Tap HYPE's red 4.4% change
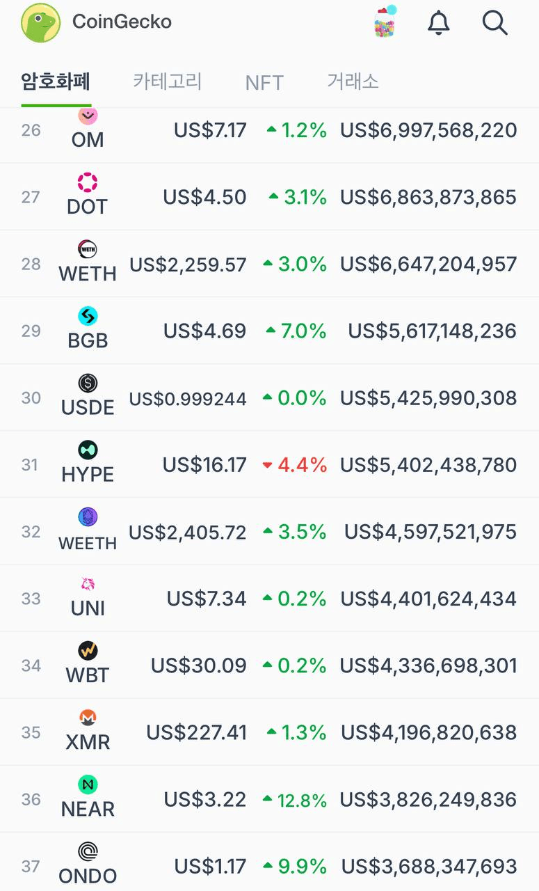539x891 pixels. tap(295, 464)
